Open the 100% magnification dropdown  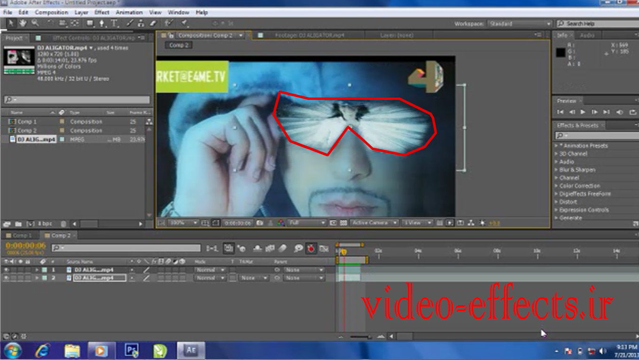click(183, 223)
